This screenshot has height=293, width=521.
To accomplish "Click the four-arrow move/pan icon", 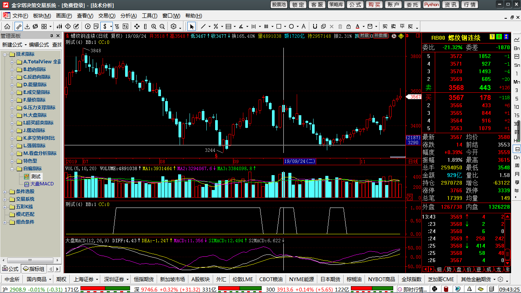I will click(x=137, y=26).
